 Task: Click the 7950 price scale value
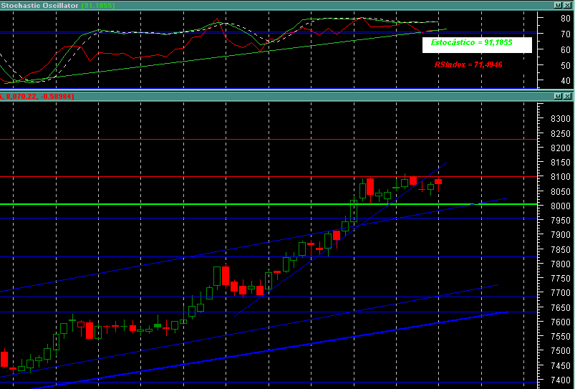pyautogui.click(x=561, y=220)
